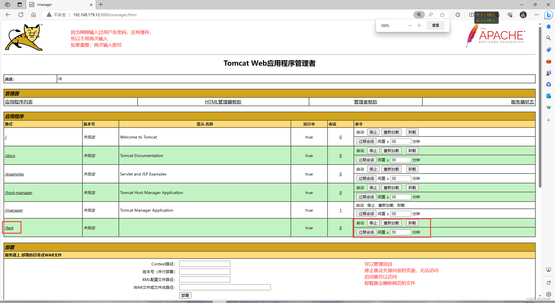Close the /manager tab
This screenshot has height=303, width=555.
pyautogui.click(x=91, y=5)
